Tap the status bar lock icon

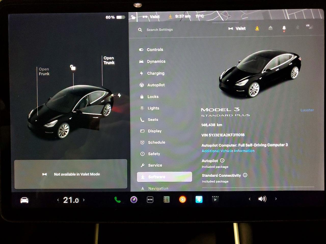(133, 17)
